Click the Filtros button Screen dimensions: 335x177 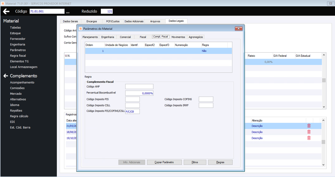[x=195, y=162]
